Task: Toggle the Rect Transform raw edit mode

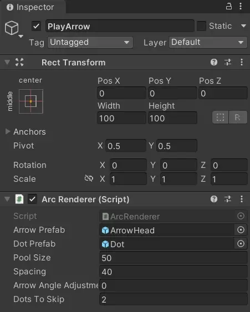Action: (x=238, y=117)
